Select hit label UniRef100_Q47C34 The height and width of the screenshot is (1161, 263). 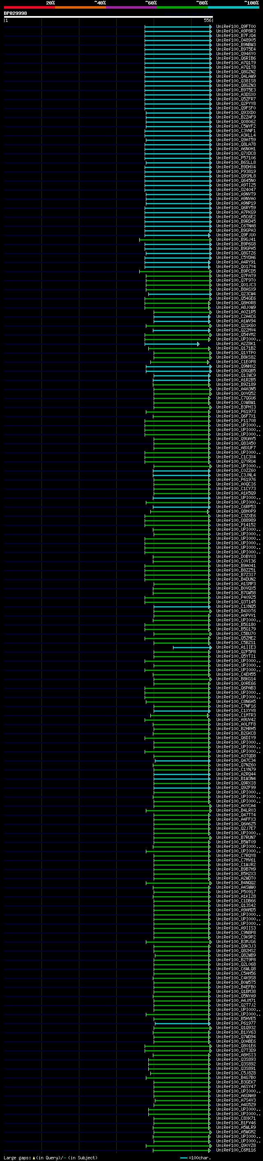click(x=236, y=760)
